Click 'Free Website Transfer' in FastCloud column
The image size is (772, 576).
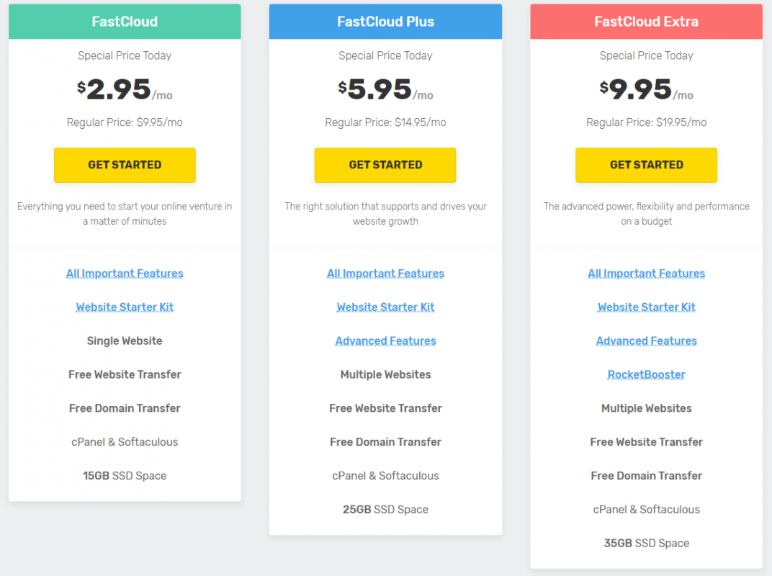125,374
